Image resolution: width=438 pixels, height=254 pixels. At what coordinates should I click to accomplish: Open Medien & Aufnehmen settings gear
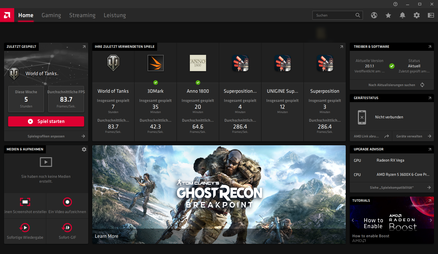click(x=84, y=149)
